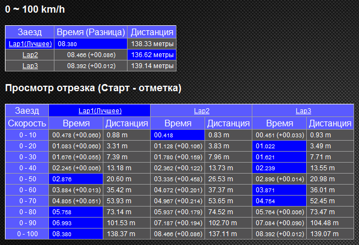Open Lap2 link in summary table
The width and height of the screenshot is (359, 245).
point(30,55)
